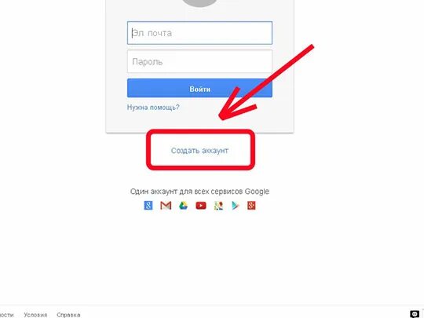Image resolution: width=424 pixels, height=318 pixels.
Task: Open the Условия terms link in the footer
Action: [x=35, y=315]
